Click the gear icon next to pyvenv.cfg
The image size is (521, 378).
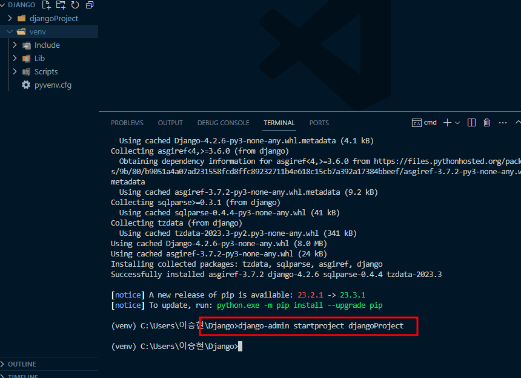(26, 85)
